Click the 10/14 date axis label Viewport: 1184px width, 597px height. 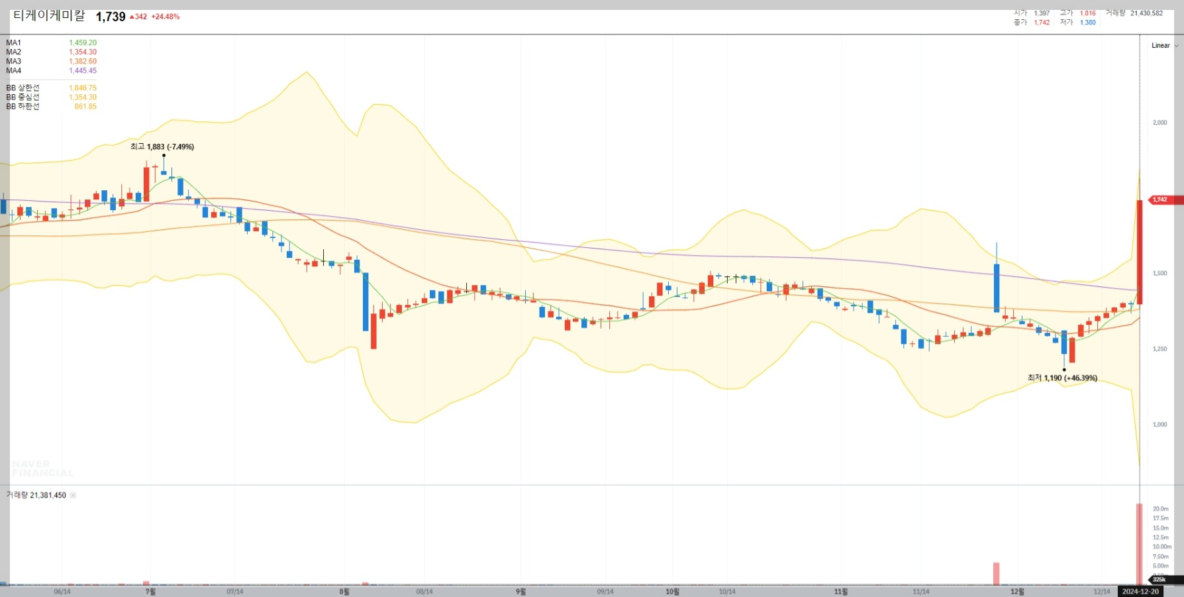point(727,592)
